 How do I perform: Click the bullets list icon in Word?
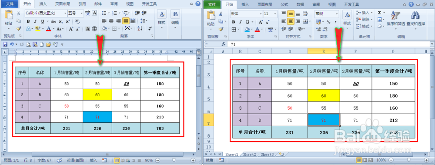pyautogui.click(x=104, y=13)
